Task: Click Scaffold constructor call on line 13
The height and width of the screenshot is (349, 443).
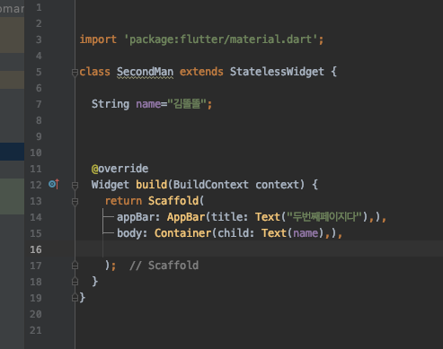Action: pos(173,201)
